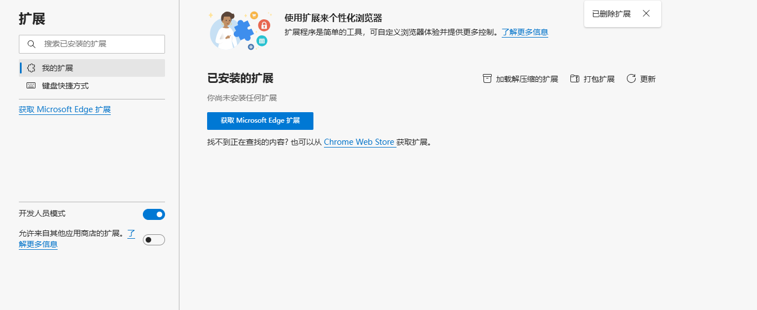Click the 打包扩展 package icon

[x=575, y=78]
